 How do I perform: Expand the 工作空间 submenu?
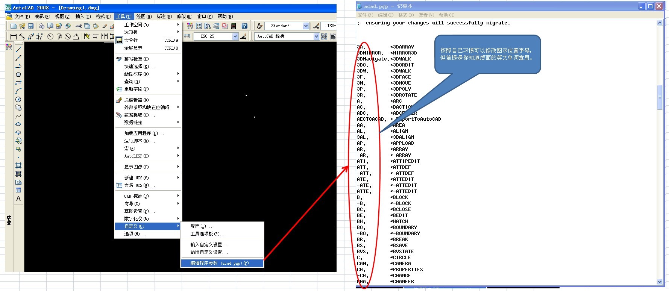pyautogui.click(x=148, y=24)
